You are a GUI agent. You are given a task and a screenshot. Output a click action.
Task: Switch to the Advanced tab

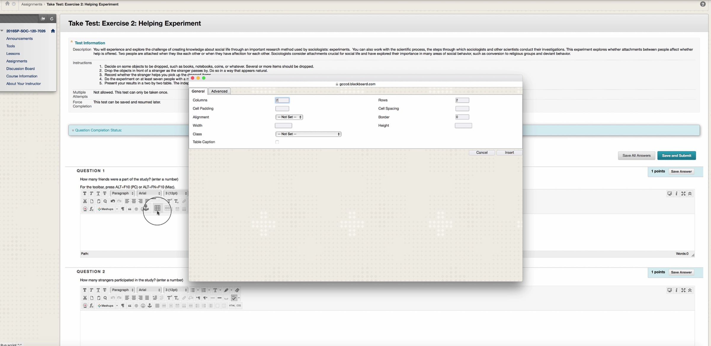pyautogui.click(x=219, y=91)
